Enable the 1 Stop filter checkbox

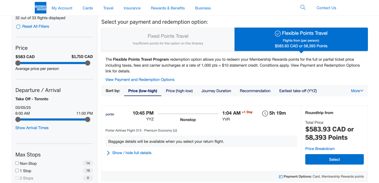coord(17,171)
